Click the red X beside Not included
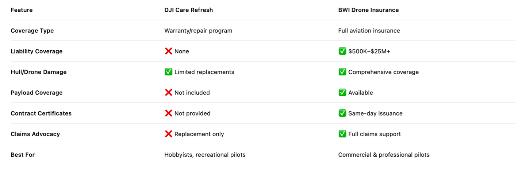 point(168,93)
